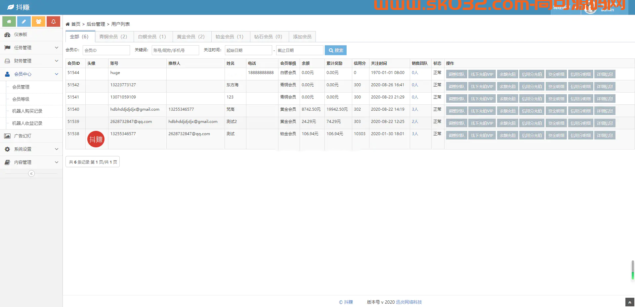Collapse the sidebar with the double-arrow icon

(31, 173)
